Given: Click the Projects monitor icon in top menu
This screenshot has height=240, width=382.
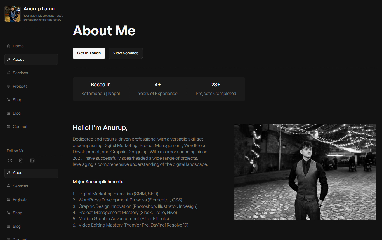Looking at the screenshot, I should (9, 86).
